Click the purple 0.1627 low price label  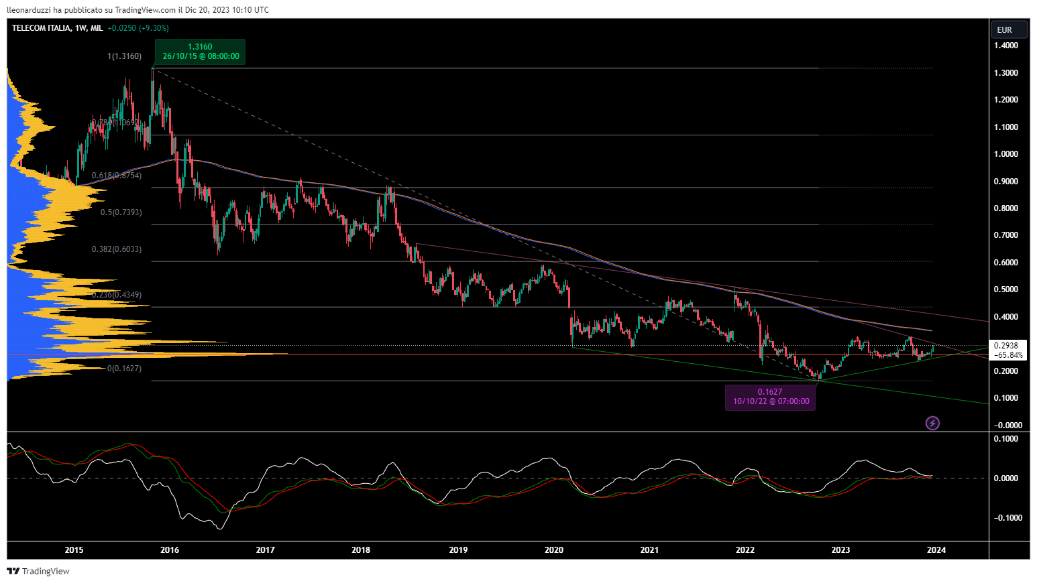[770, 397]
